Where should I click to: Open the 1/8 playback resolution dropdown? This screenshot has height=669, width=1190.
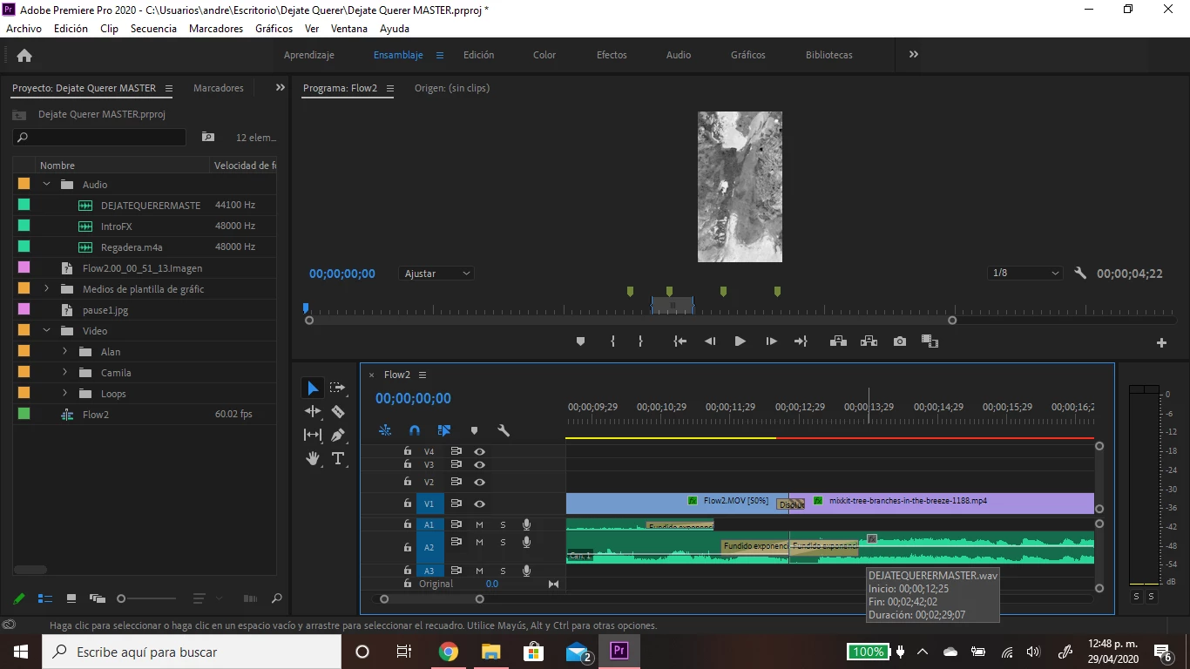point(1025,274)
